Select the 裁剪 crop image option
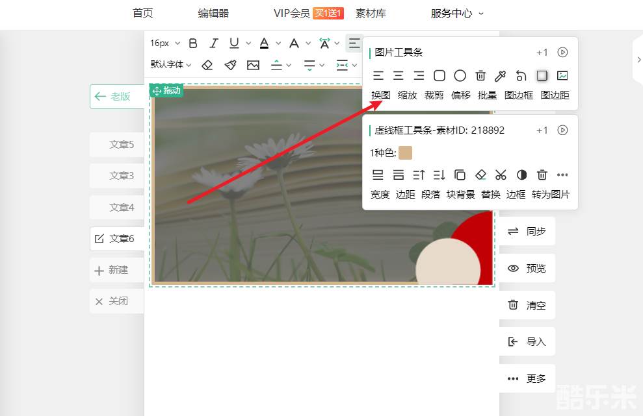643x416 pixels. coord(434,95)
